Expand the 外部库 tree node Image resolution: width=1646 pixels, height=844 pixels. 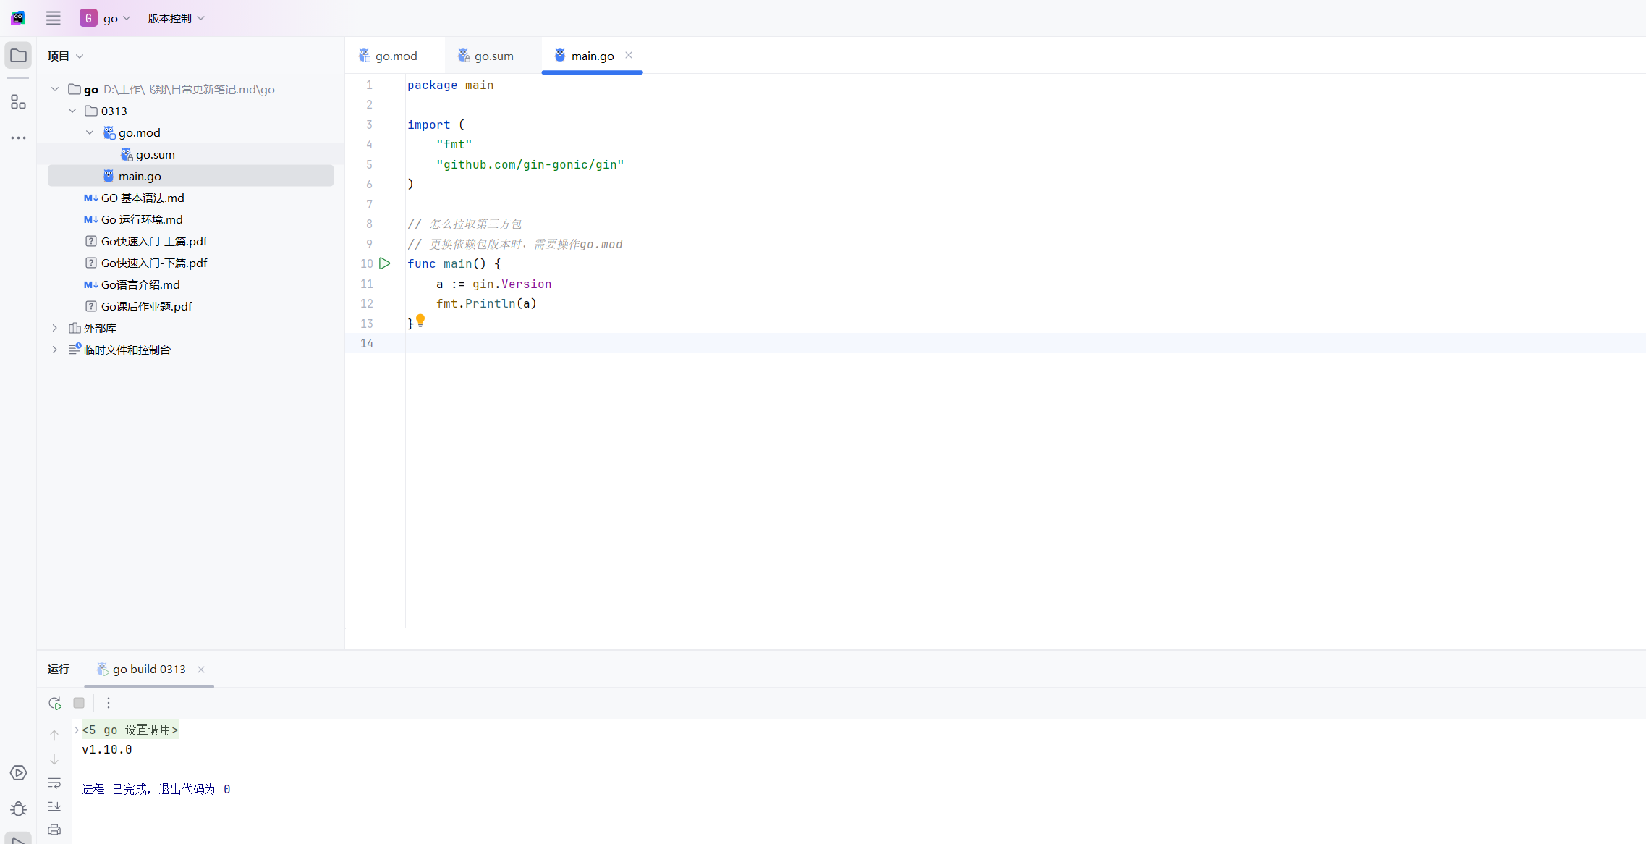pyautogui.click(x=55, y=328)
